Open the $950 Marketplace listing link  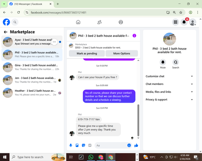tap(98, 47)
